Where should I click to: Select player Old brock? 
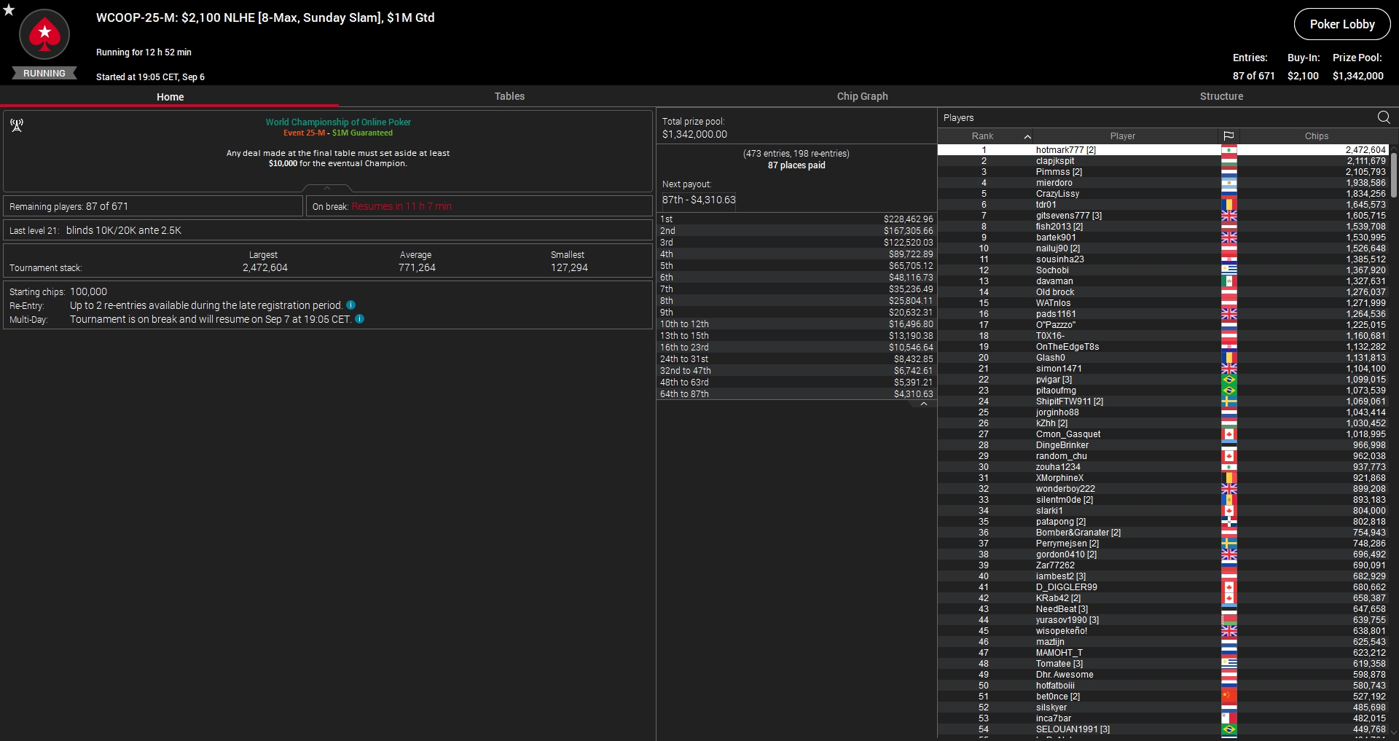pos(1163,292)
